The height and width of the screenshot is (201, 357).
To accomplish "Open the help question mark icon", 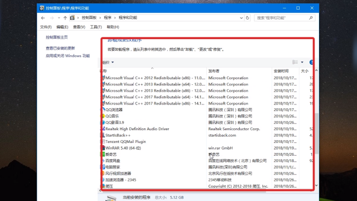I will coord(311,62).
